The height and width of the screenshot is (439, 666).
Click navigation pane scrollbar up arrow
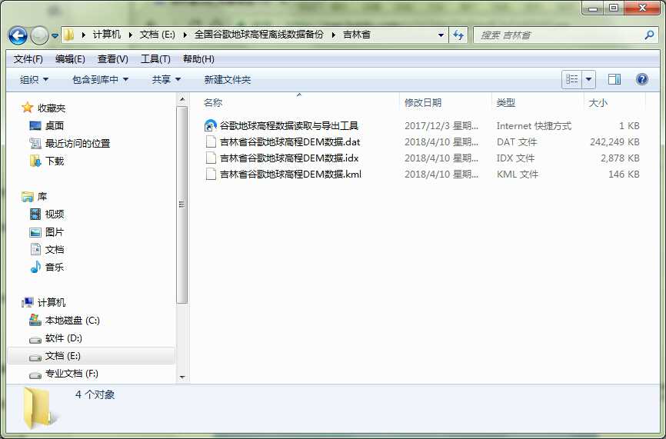pos(182,100)
